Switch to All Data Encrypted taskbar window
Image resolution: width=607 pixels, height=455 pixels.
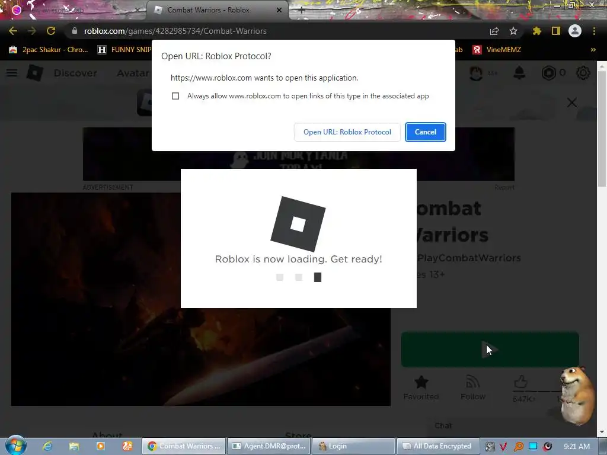point(438,446)
